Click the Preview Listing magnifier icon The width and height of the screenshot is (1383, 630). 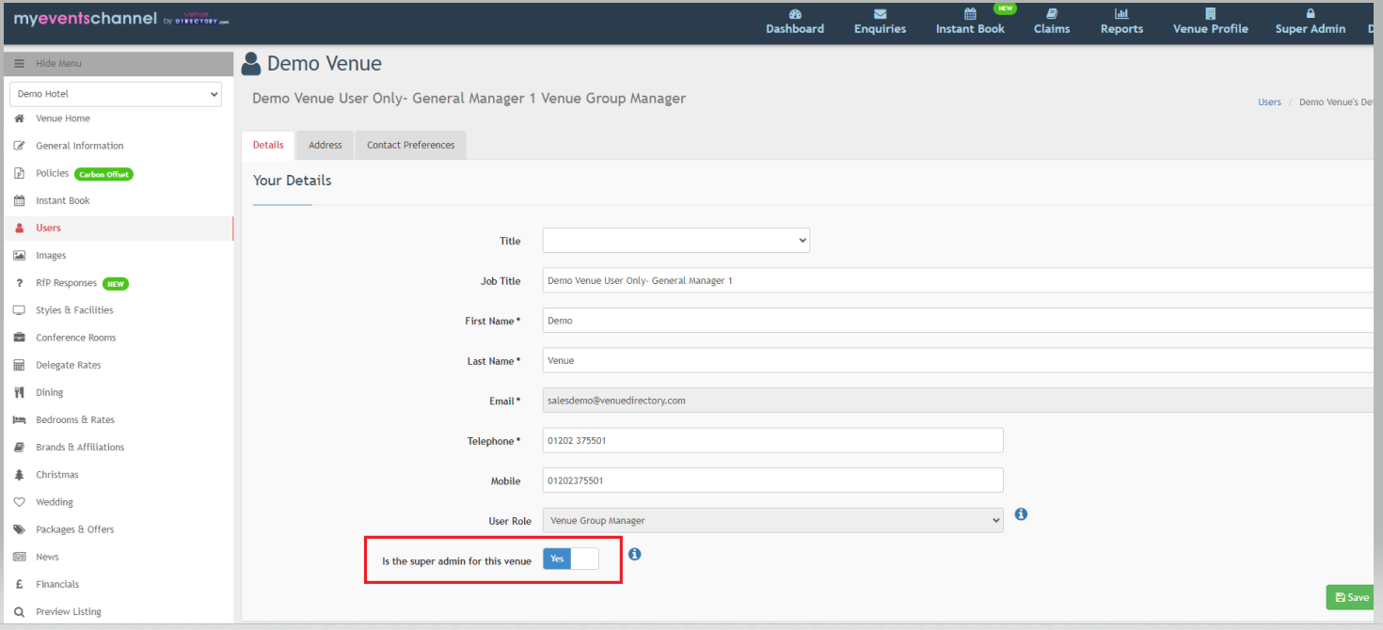[x=19, y=611]
